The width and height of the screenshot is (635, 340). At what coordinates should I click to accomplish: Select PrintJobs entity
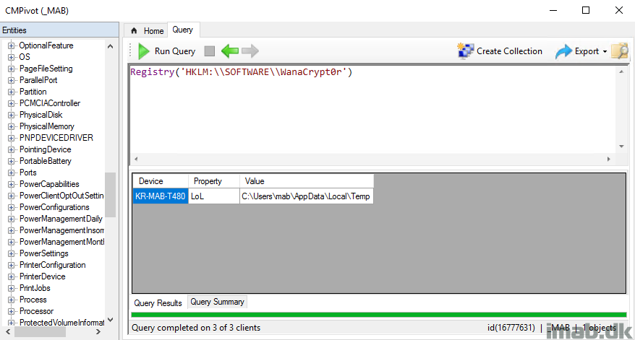click(x=35, y=288)
